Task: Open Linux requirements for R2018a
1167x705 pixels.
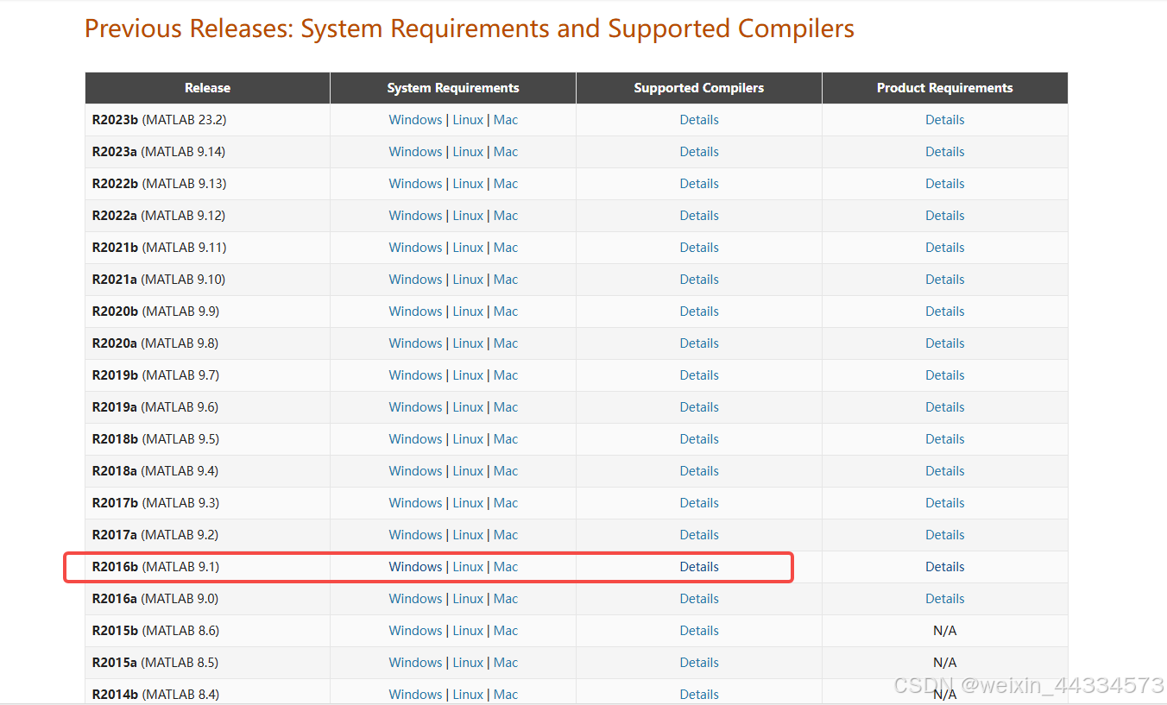Action: tap(468, 471)
